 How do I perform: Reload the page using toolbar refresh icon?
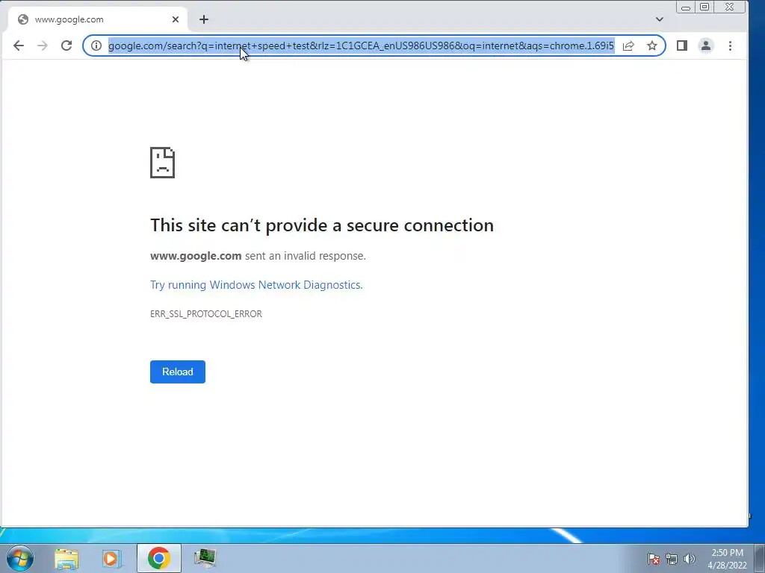click(66, 46)
